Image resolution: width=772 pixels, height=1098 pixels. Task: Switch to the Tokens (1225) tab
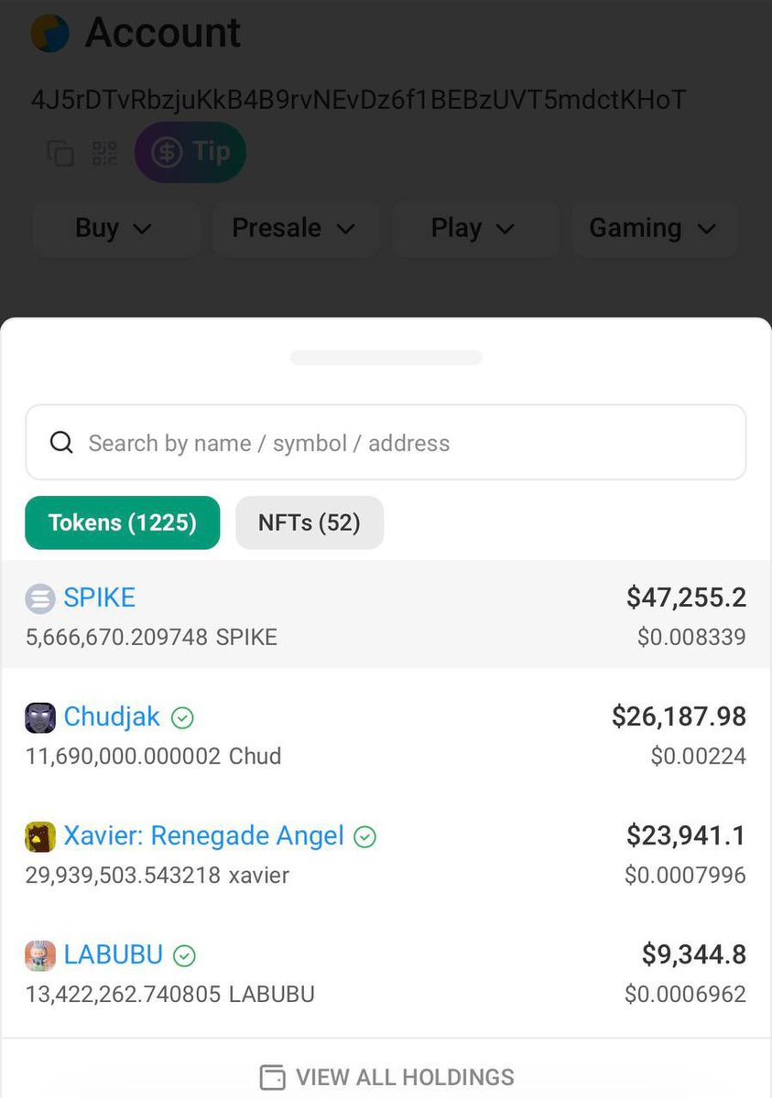(123, 522)
